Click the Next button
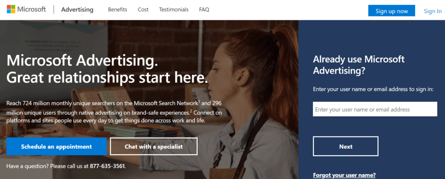Image resolution: width=445 pixels, height=179 pixels. tap(345, 146)
